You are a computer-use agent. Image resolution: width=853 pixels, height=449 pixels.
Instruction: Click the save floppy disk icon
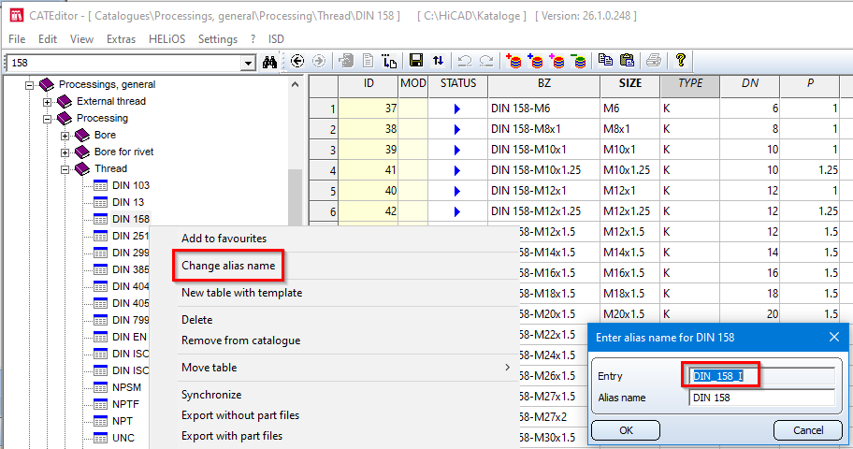pos(416,61)
